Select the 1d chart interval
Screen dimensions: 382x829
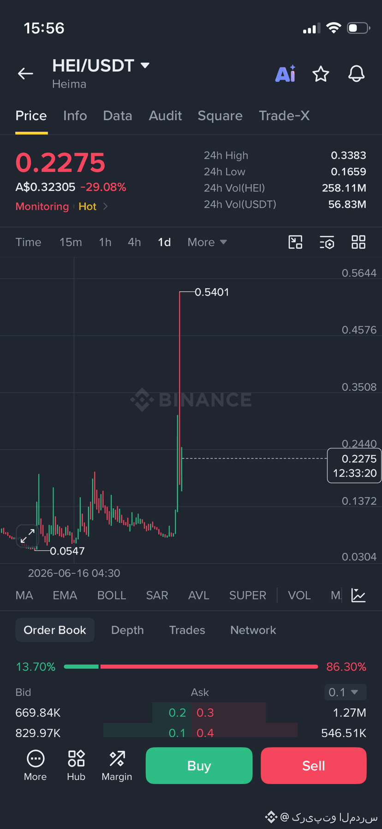pos(164,242)
